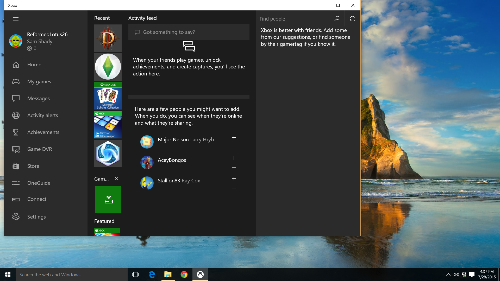Open OneGuide

39,183
